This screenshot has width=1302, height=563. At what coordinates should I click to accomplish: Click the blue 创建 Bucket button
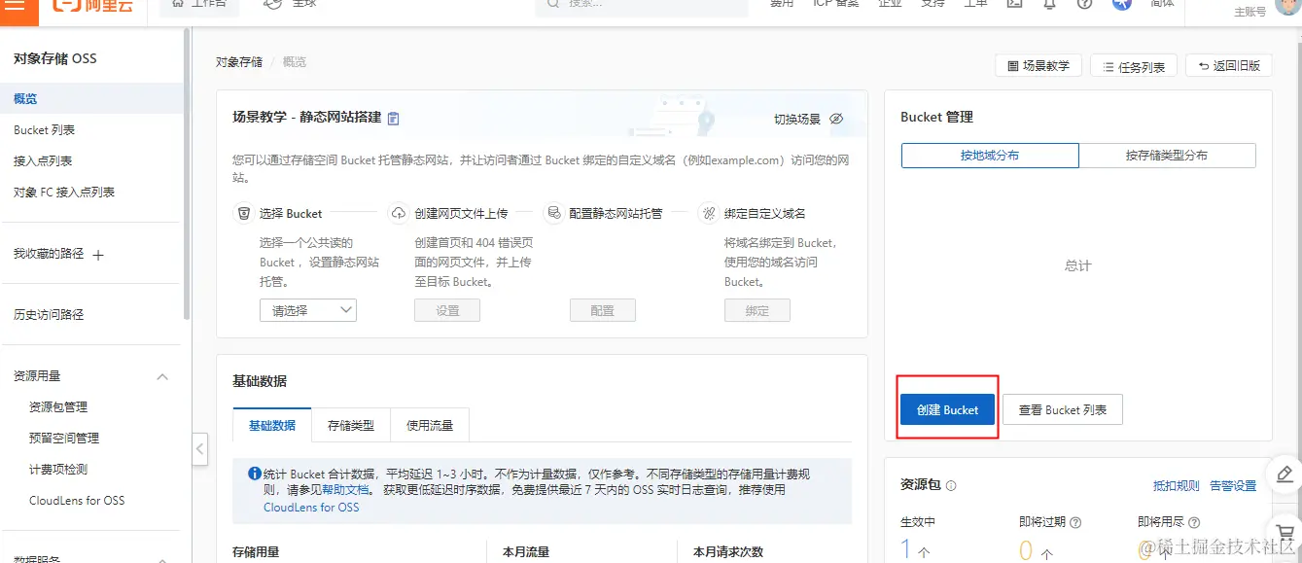coord(947,409)
